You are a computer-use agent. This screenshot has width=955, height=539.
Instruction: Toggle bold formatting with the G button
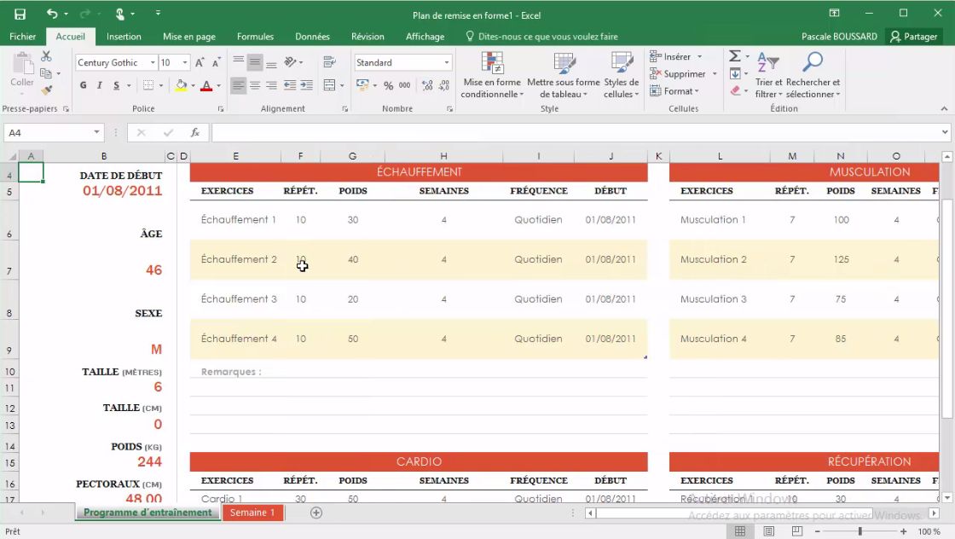click(83, 85)
